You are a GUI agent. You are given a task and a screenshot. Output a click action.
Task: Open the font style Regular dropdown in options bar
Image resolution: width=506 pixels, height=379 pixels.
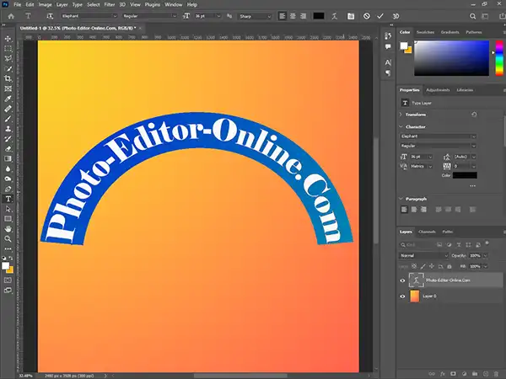tap(150, 16)
